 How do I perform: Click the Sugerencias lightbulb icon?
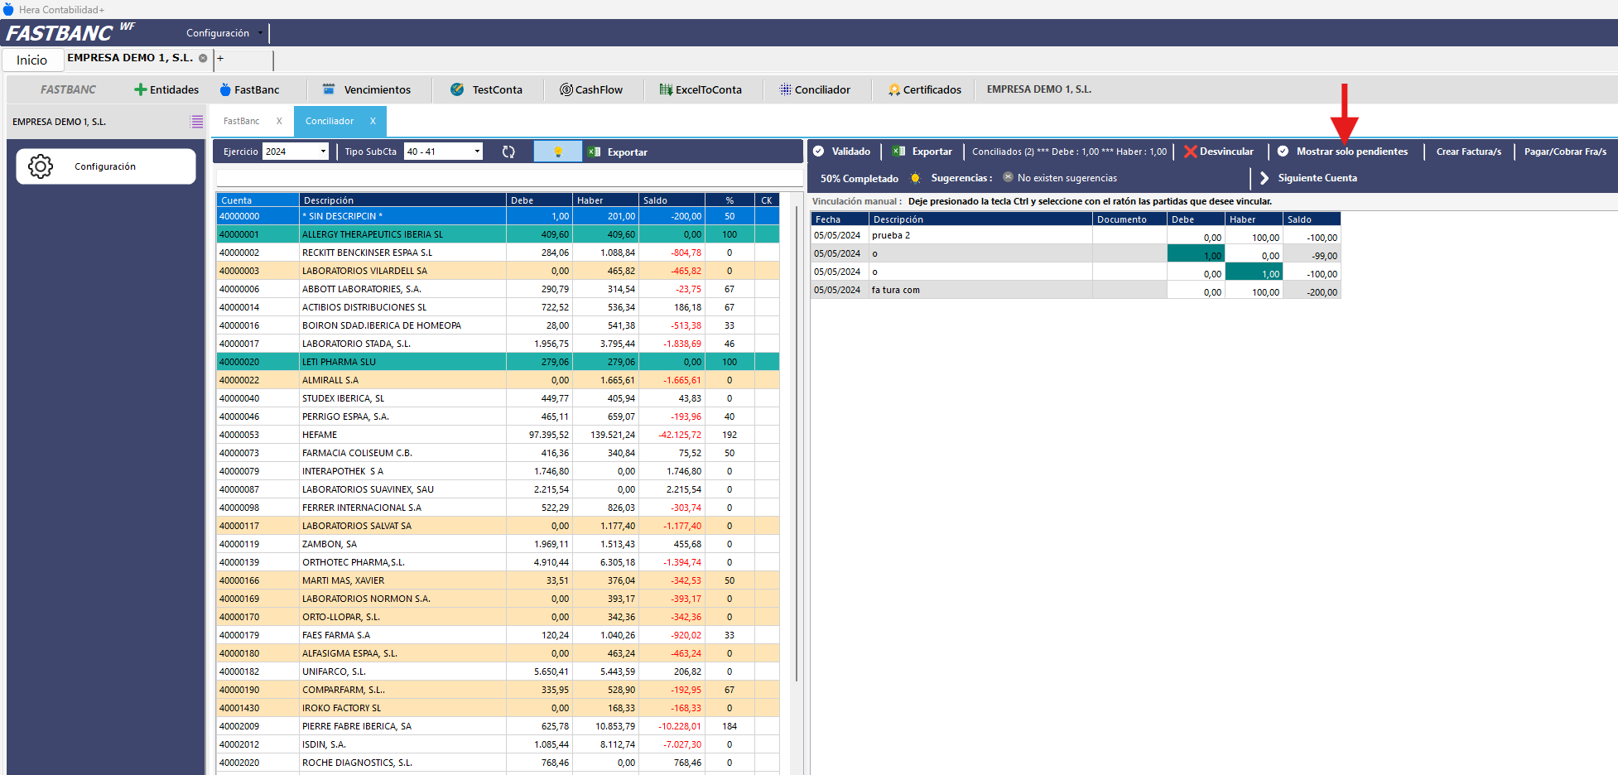pos(915,178)
